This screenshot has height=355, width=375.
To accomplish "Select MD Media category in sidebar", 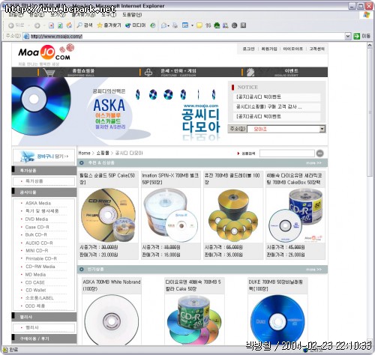I will pyautogui.click(x=35, y=275).
